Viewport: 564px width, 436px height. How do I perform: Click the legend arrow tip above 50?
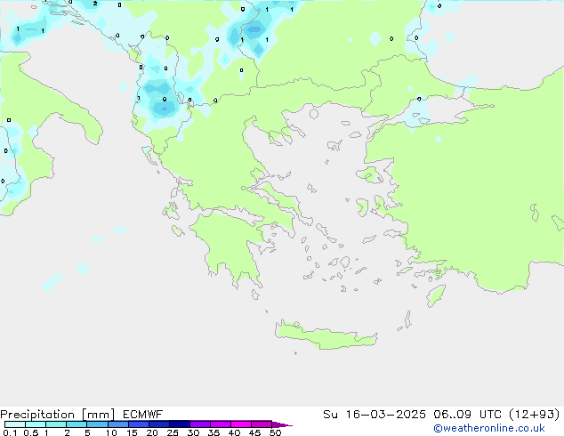pyautogui.click(x=282, y=424)
